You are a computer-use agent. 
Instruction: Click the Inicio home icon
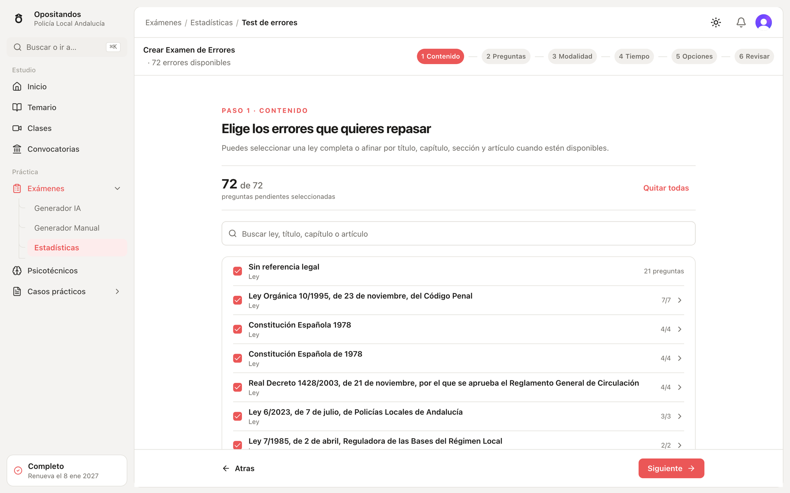17,86
